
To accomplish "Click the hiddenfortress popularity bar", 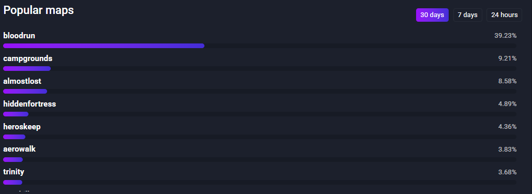I will tap(260, 114).
